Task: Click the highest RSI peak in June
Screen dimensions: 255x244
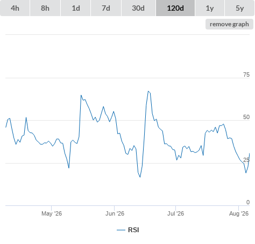Action: click(x=148, y=91)
